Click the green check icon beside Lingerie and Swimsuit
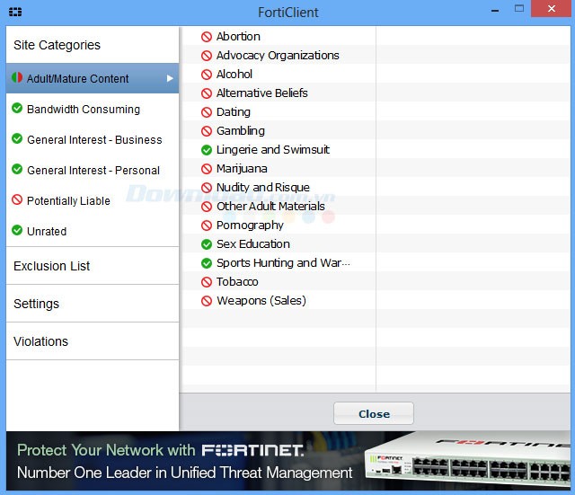The width and height of the screenshot is (575, 495). pos(207,150)
